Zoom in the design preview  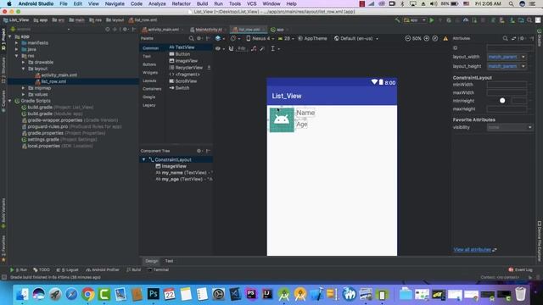point(427,38)
